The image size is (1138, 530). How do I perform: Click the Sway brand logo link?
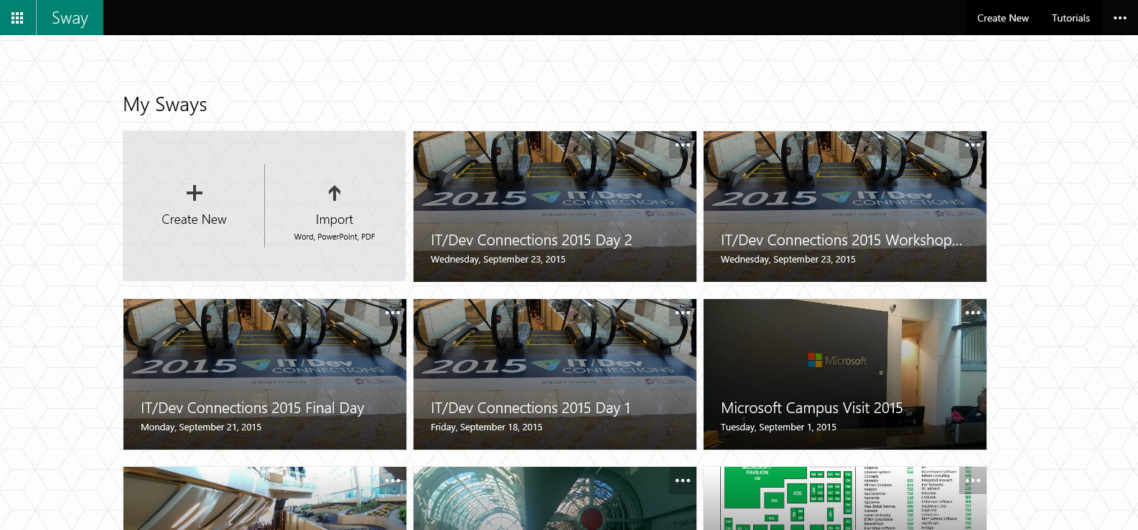70,18
